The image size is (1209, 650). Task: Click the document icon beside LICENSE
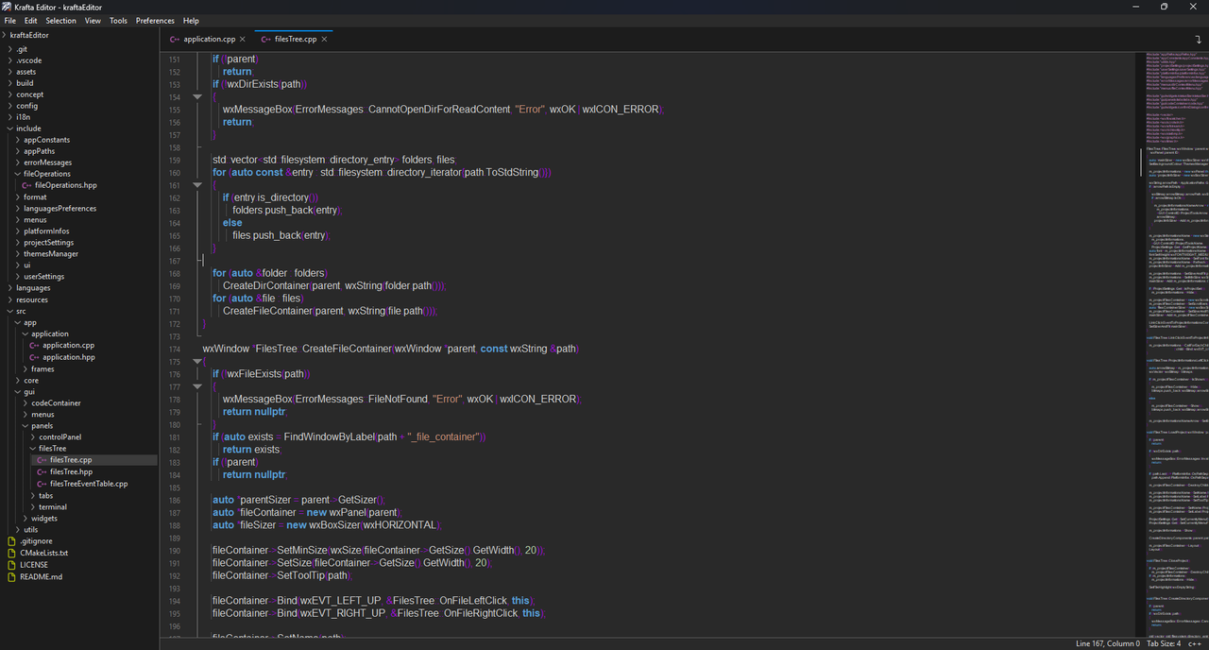tap(11, 564)
